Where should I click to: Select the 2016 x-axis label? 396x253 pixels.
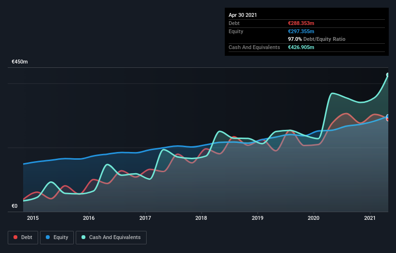click(89, 218)
